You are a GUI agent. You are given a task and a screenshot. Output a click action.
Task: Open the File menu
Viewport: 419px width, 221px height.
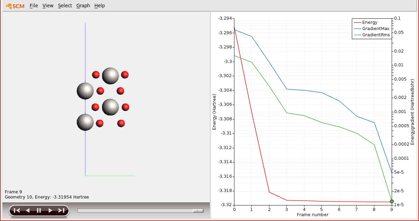point(34,6)
